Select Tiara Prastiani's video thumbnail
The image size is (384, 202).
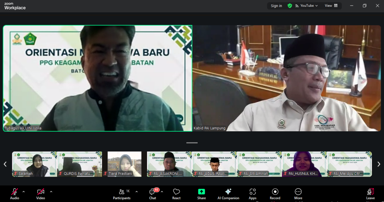pyautogui.click(x=124, y=164)
